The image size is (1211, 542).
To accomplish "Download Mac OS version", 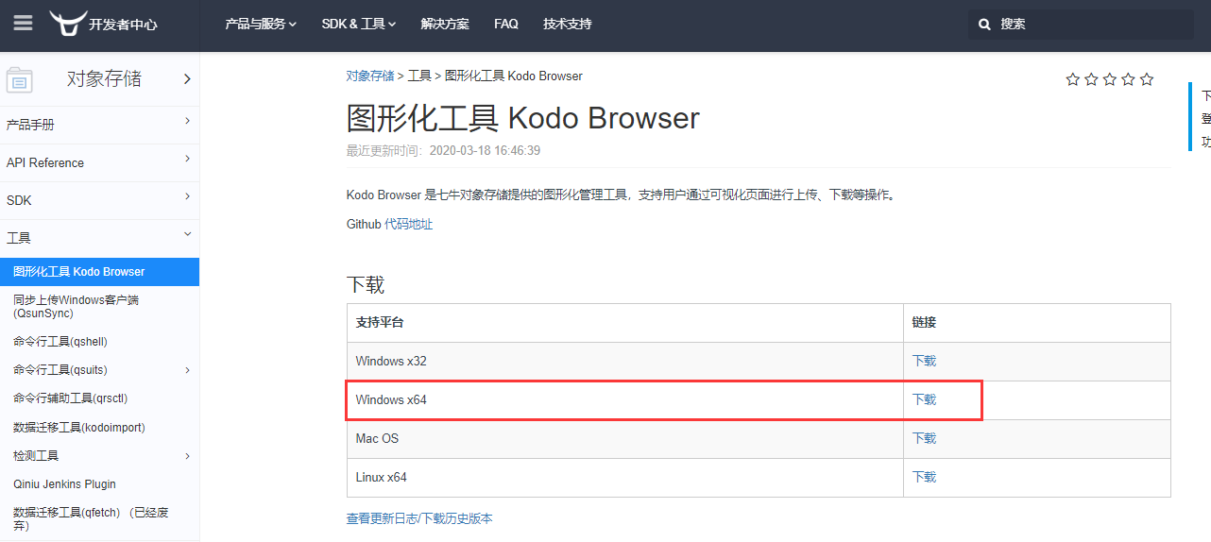I will click(924, 438).
